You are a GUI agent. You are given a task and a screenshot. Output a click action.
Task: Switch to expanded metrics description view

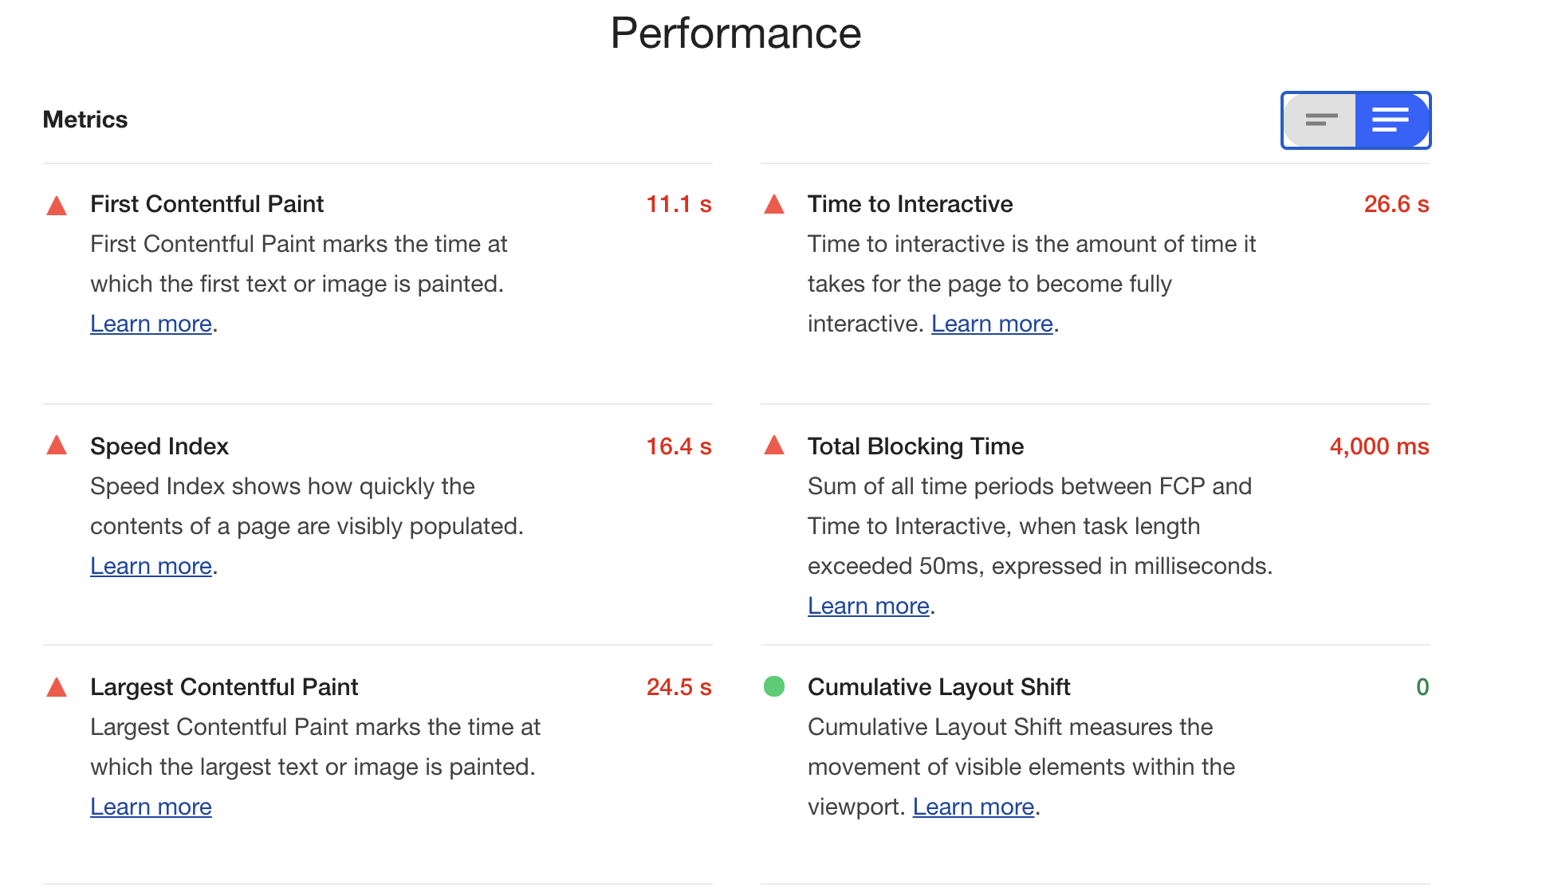(x=1391, y=120)
